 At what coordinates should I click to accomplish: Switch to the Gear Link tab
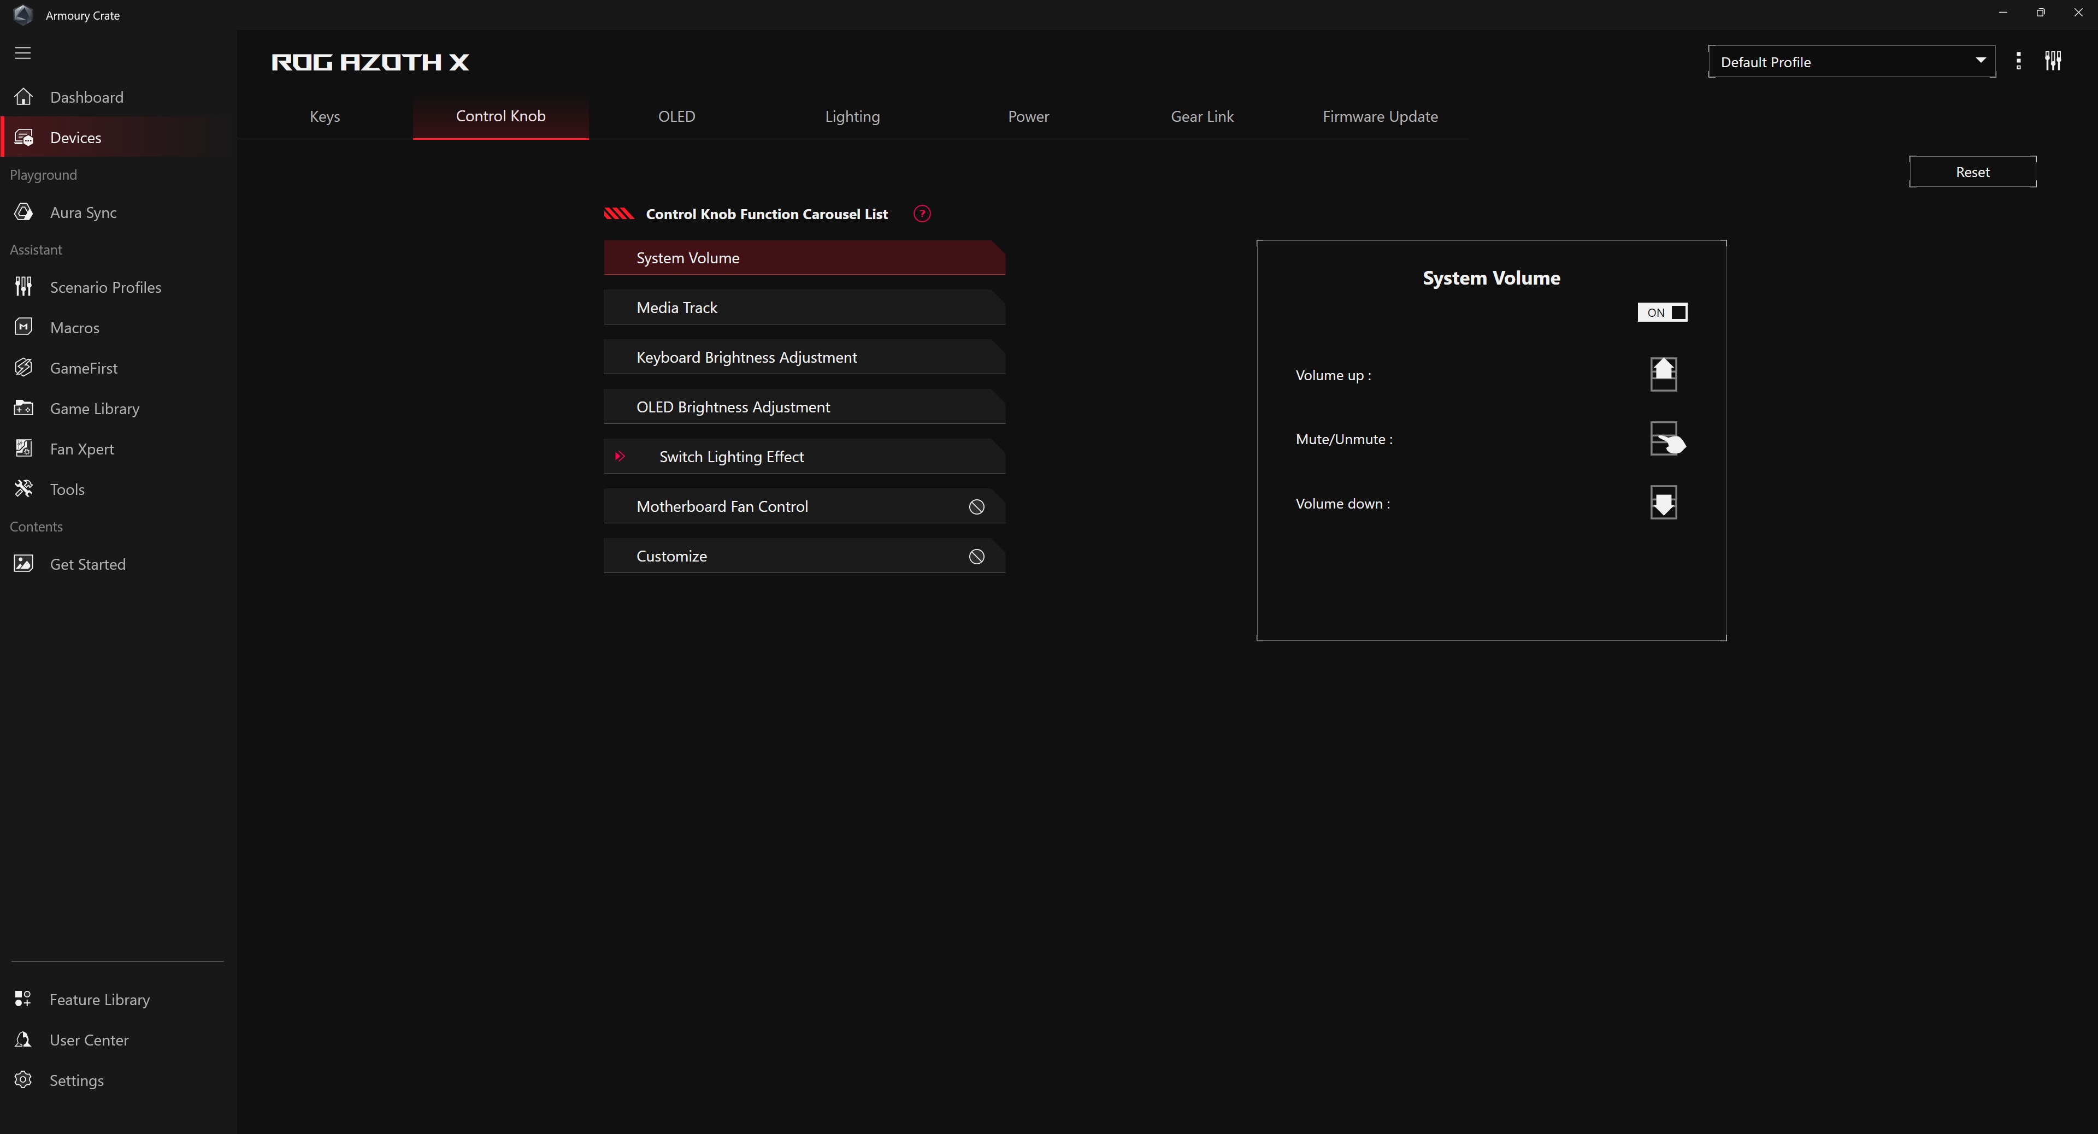(x=1202, y=116)
